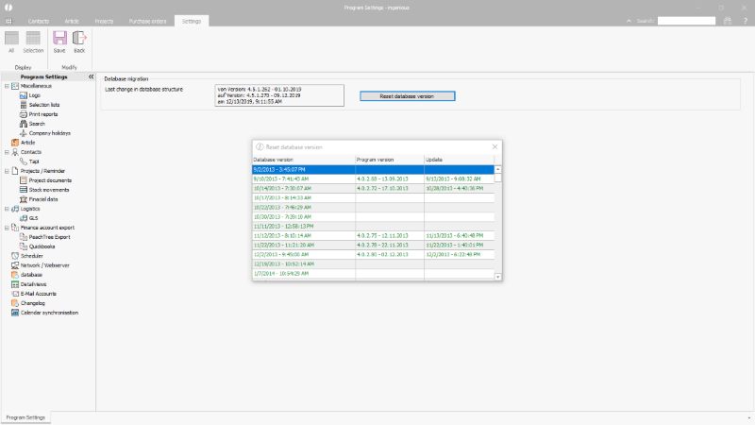This screenshot has height=425, width=755.
Task: Click the Save icon in the ribbon
Action: tap(59, 41)
